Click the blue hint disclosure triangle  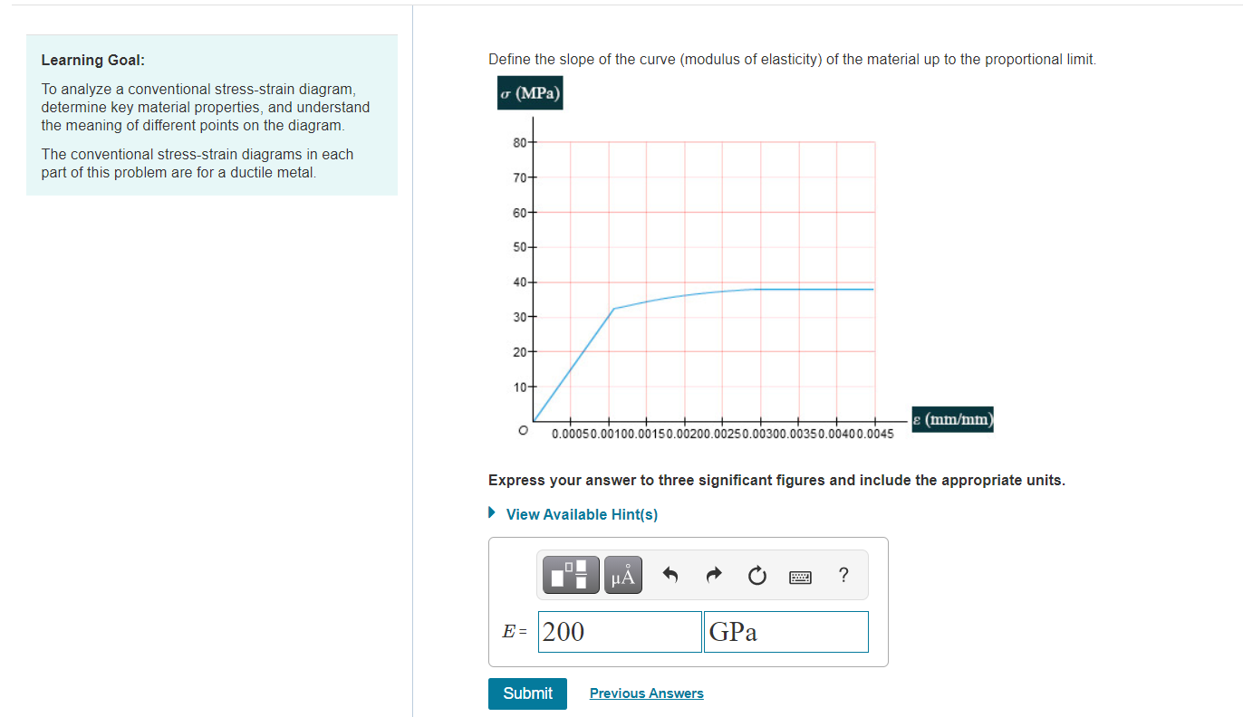click(492, 512)
